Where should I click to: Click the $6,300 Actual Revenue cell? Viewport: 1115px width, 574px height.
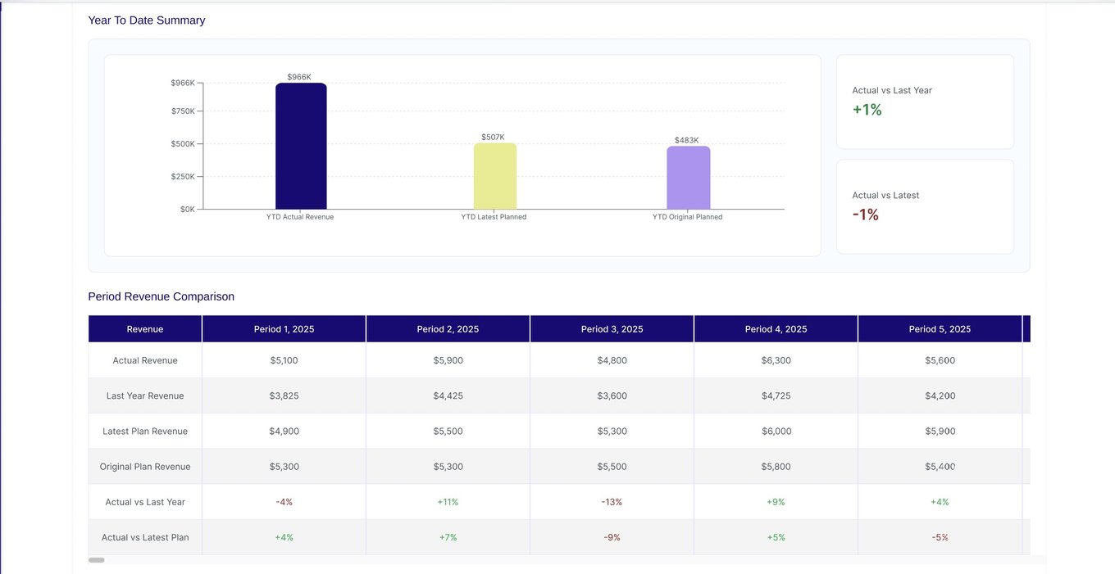[776, 360]
